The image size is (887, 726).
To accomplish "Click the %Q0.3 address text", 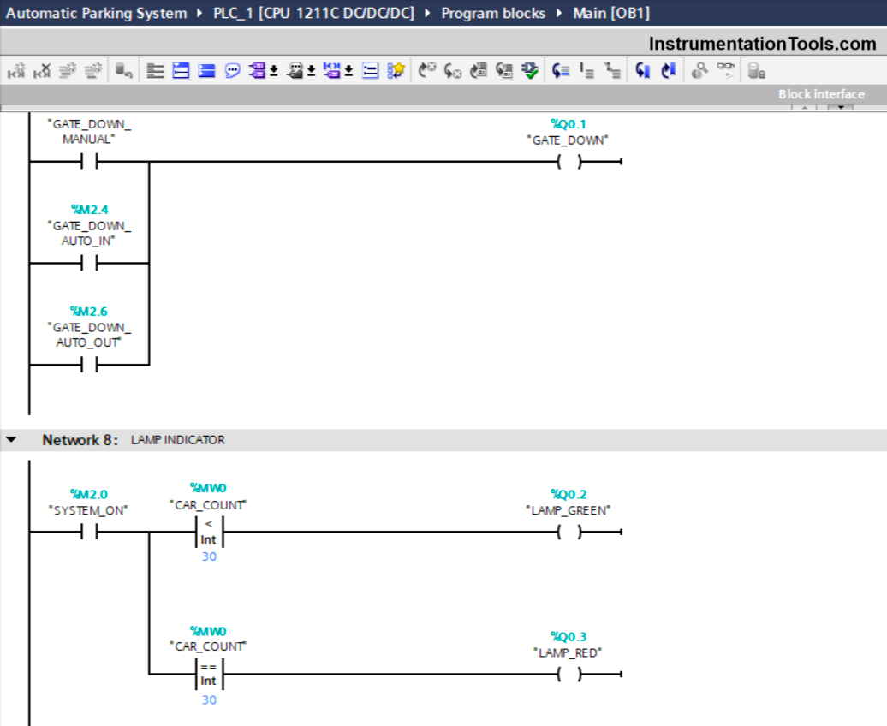I will tap(569, 637).
